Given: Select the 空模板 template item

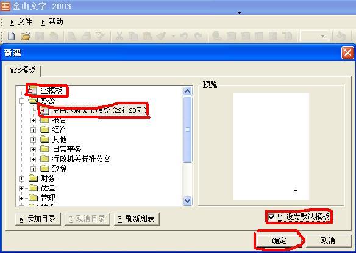Looking at the screenshot, I should pyautogui.click(x=51, y=91).
